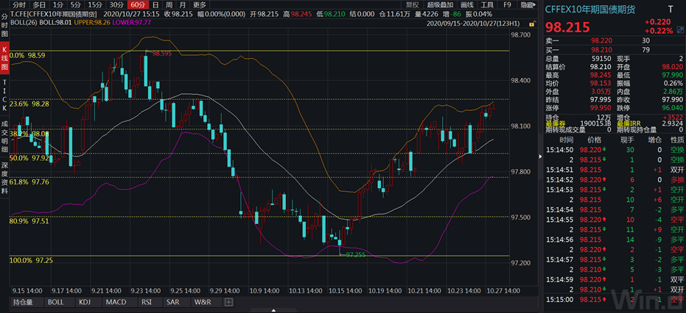Click the 0.0% 98.59 Fibonacci level line

(260, 51)
